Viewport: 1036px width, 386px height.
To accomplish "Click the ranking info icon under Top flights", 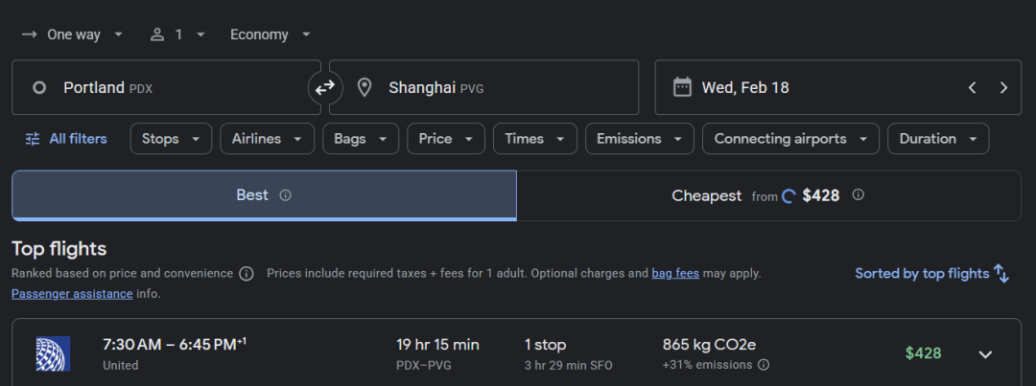I will [247, 274].
